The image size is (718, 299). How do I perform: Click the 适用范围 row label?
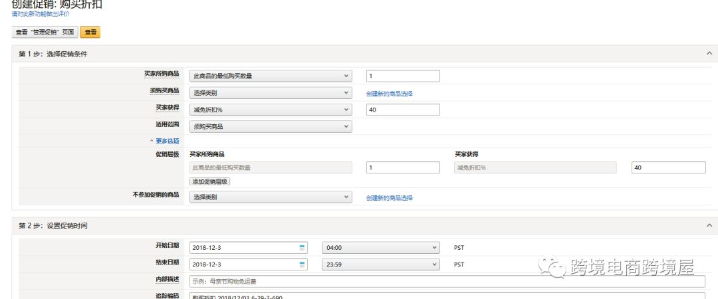click(x=167, y=124)
